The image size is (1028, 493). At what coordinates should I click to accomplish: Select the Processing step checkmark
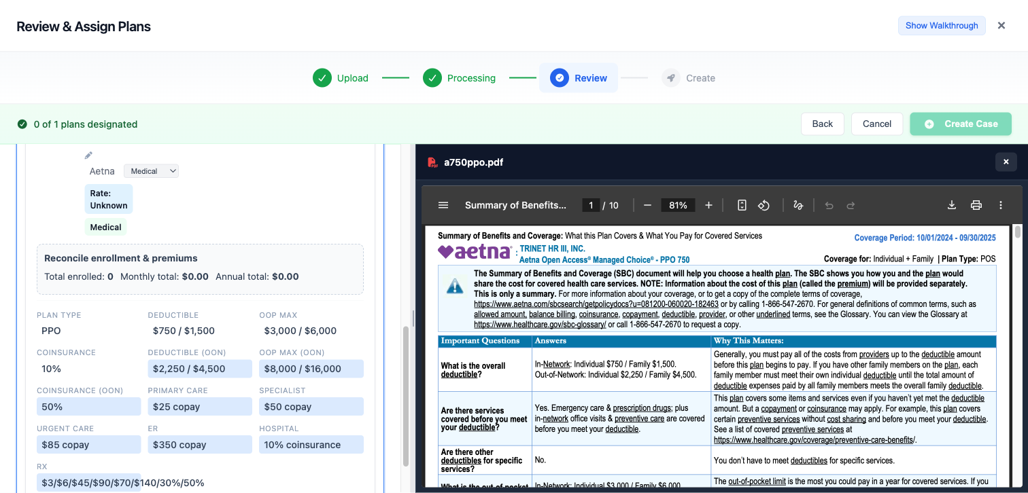click(x=432, y=77)
